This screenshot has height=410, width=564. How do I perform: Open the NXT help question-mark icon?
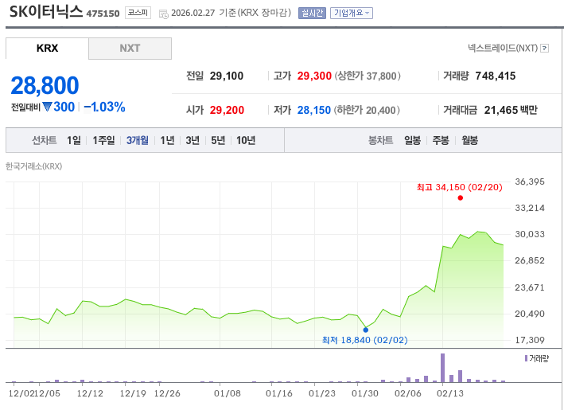545,49
